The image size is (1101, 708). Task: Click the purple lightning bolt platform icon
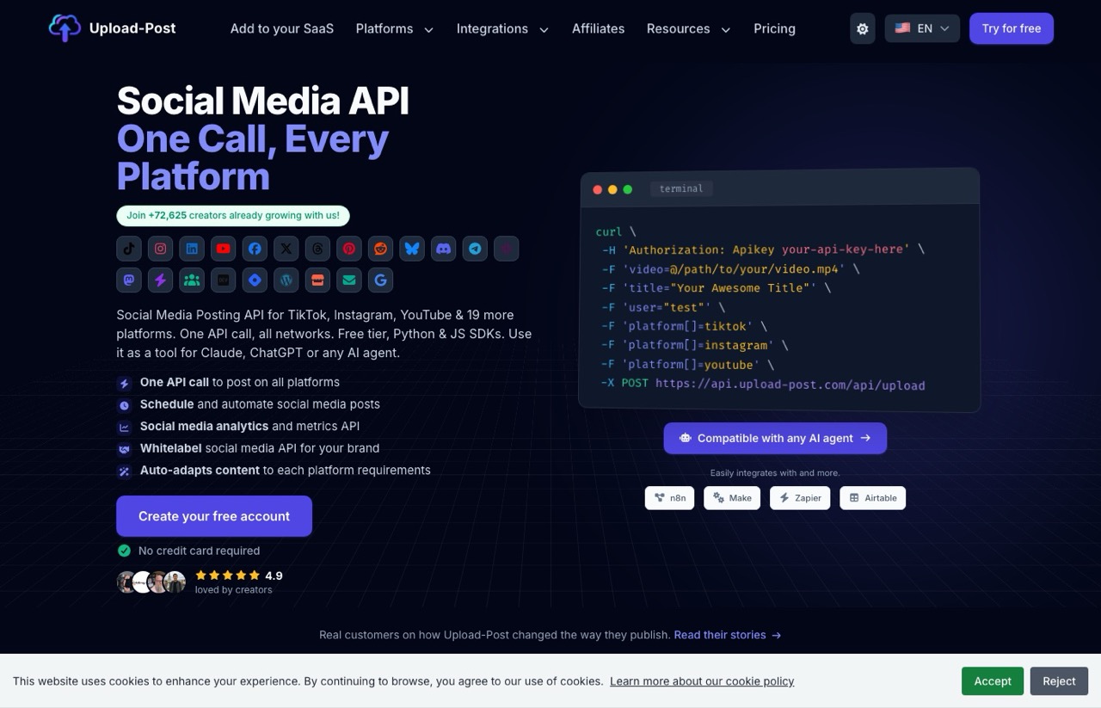tap(160, 280)
